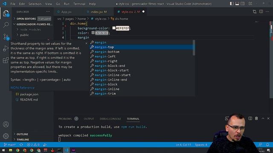Click the Open Changes icon in editor toolbar

coord(255,11)
